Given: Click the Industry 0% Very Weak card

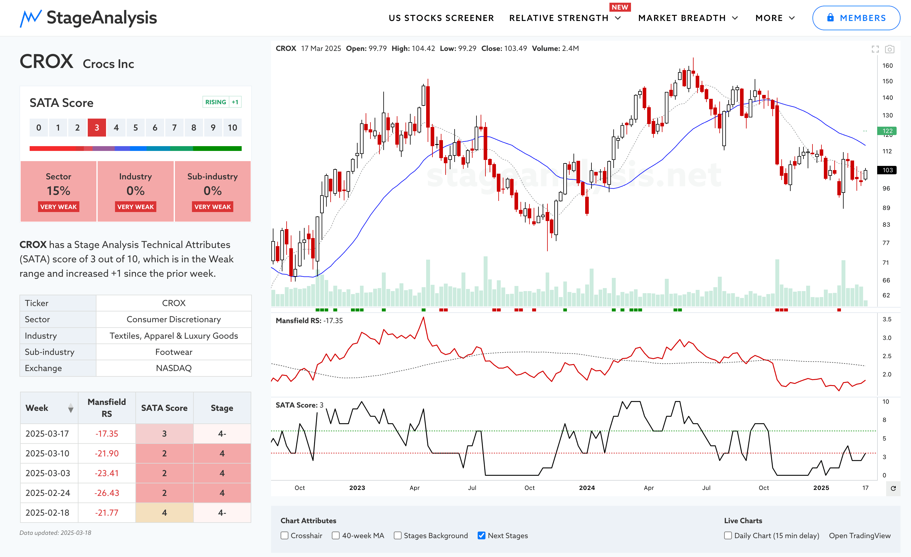Looking at the screenshot, I should [x=135, y=191].
